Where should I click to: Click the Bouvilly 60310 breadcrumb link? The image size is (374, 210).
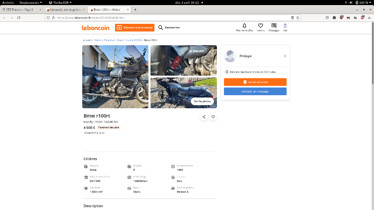[x=133, y=40]
